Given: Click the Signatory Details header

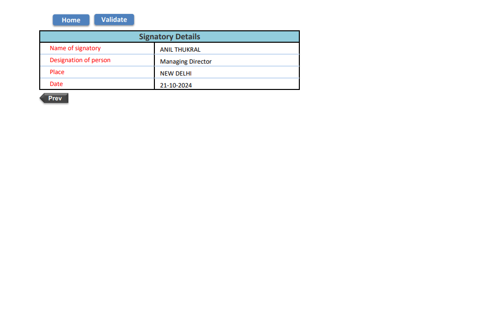Looking at the screenshot, I should pyautogui.click(x=170, y=37).
